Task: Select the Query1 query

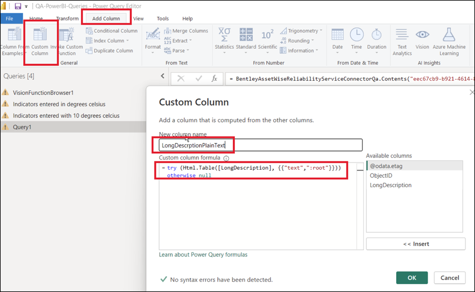Action: click(73, 127)
